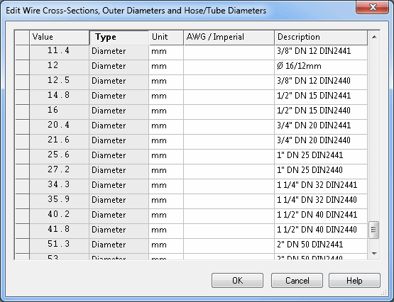The image size is (394, 302).
Task: Select the value 34.3 cell
Action: click(60, 186)
